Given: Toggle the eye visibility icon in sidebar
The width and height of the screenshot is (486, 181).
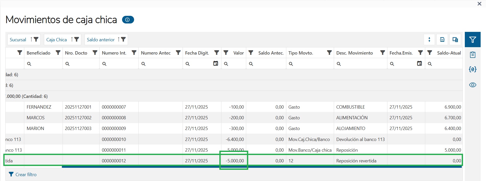Looking at the screenshot, I should pos(472,85).
